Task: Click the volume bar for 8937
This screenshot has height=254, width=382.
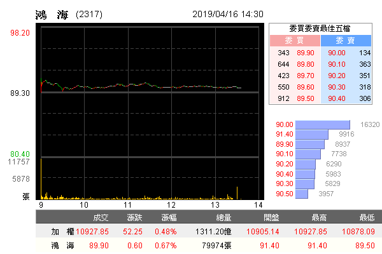Action: point(310,144)
